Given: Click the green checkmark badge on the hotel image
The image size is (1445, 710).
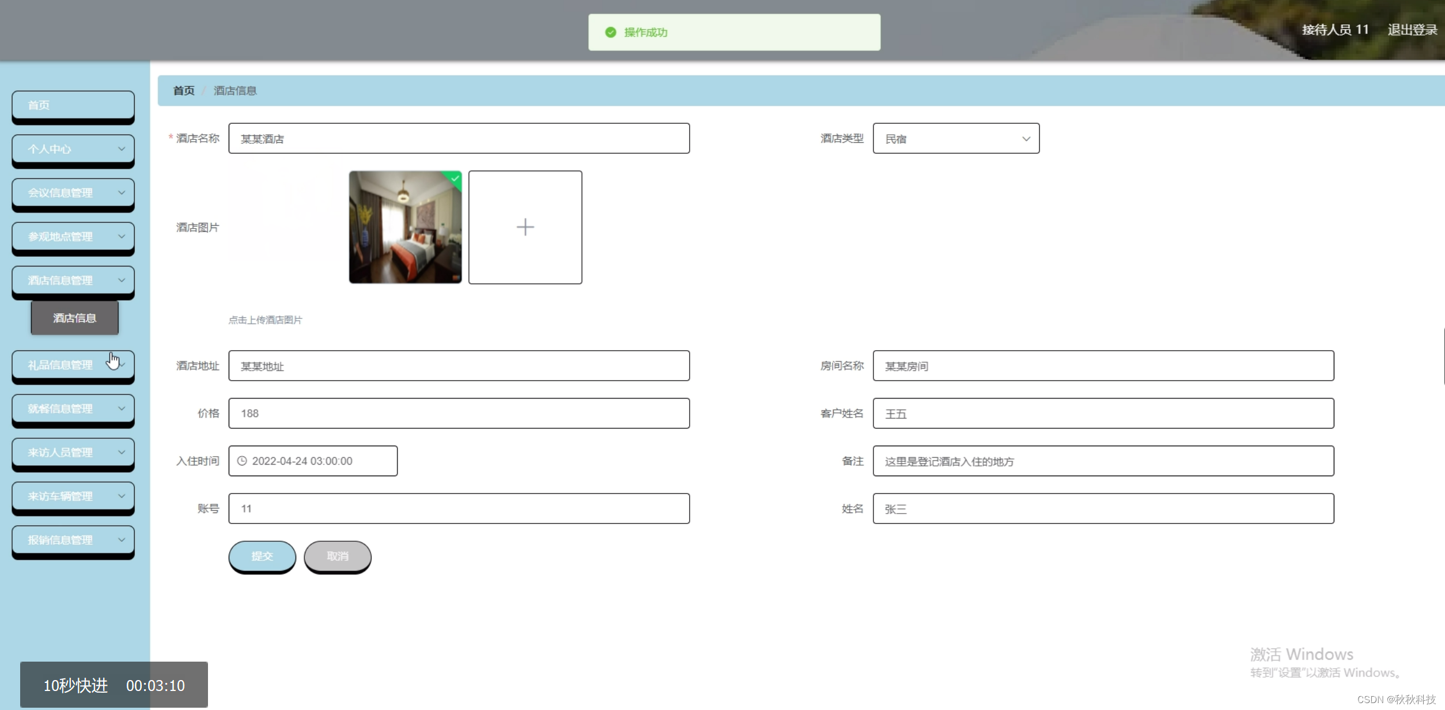Looking at the screenshot, I should pyautogui.click(x=455, y=178).
